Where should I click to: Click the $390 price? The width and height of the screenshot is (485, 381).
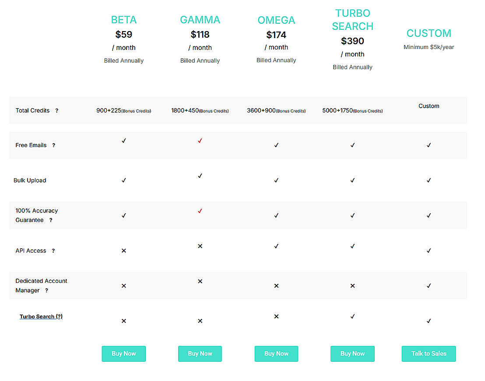(x=353, y=41)
